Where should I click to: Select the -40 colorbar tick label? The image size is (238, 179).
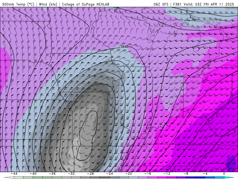coord(33,174)
